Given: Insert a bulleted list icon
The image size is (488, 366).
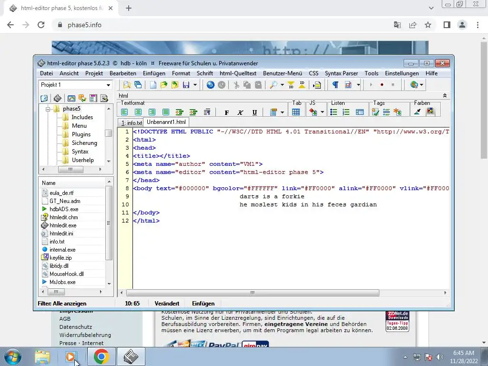Looking at the screenshot, I should (334, 112).
